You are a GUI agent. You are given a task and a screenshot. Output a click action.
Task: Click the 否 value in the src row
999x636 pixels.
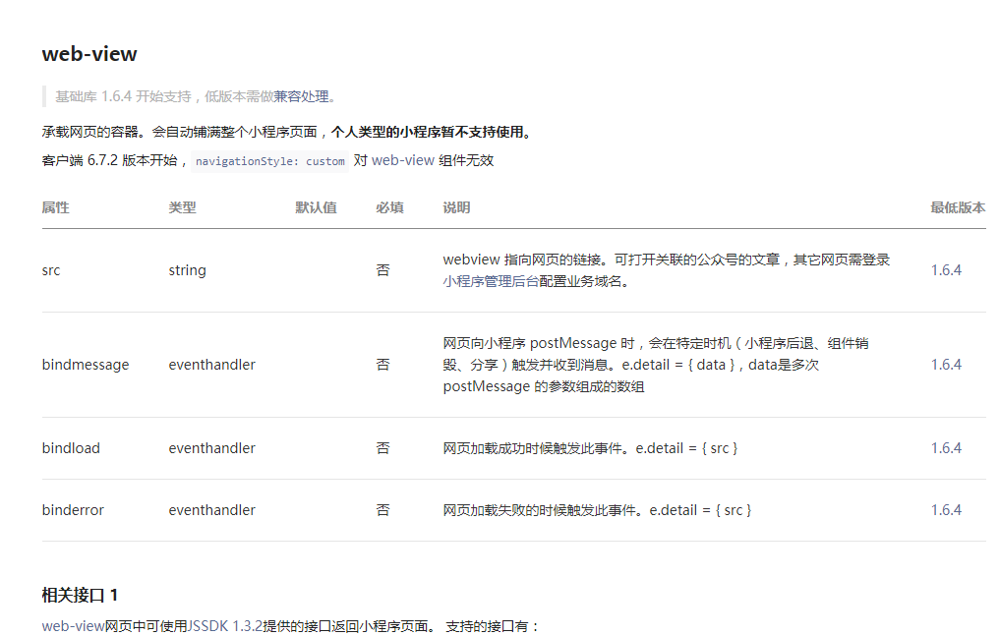pyautogui.click(x=382, y=270)
